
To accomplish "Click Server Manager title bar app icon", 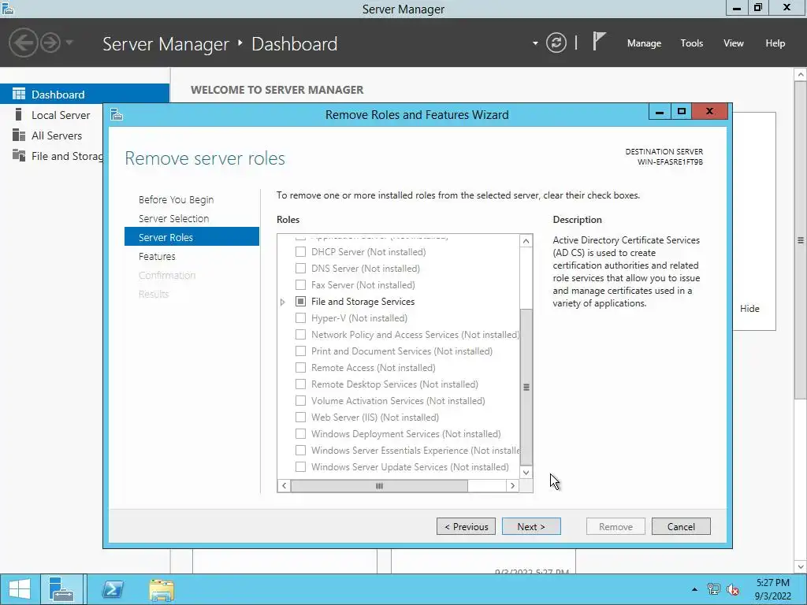I will pyautogui.click(x=8, y=8).
